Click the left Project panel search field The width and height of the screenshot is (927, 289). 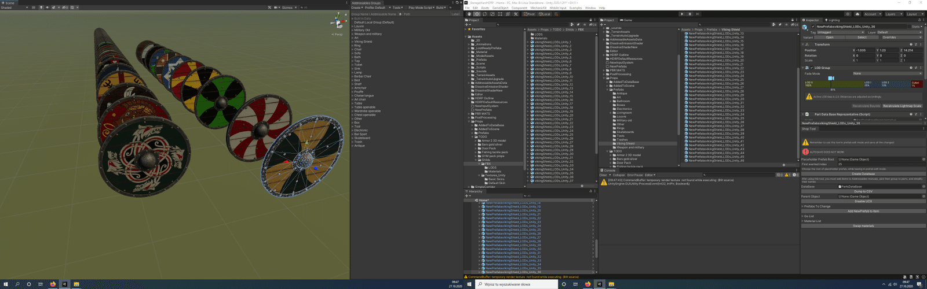point(532,25)
